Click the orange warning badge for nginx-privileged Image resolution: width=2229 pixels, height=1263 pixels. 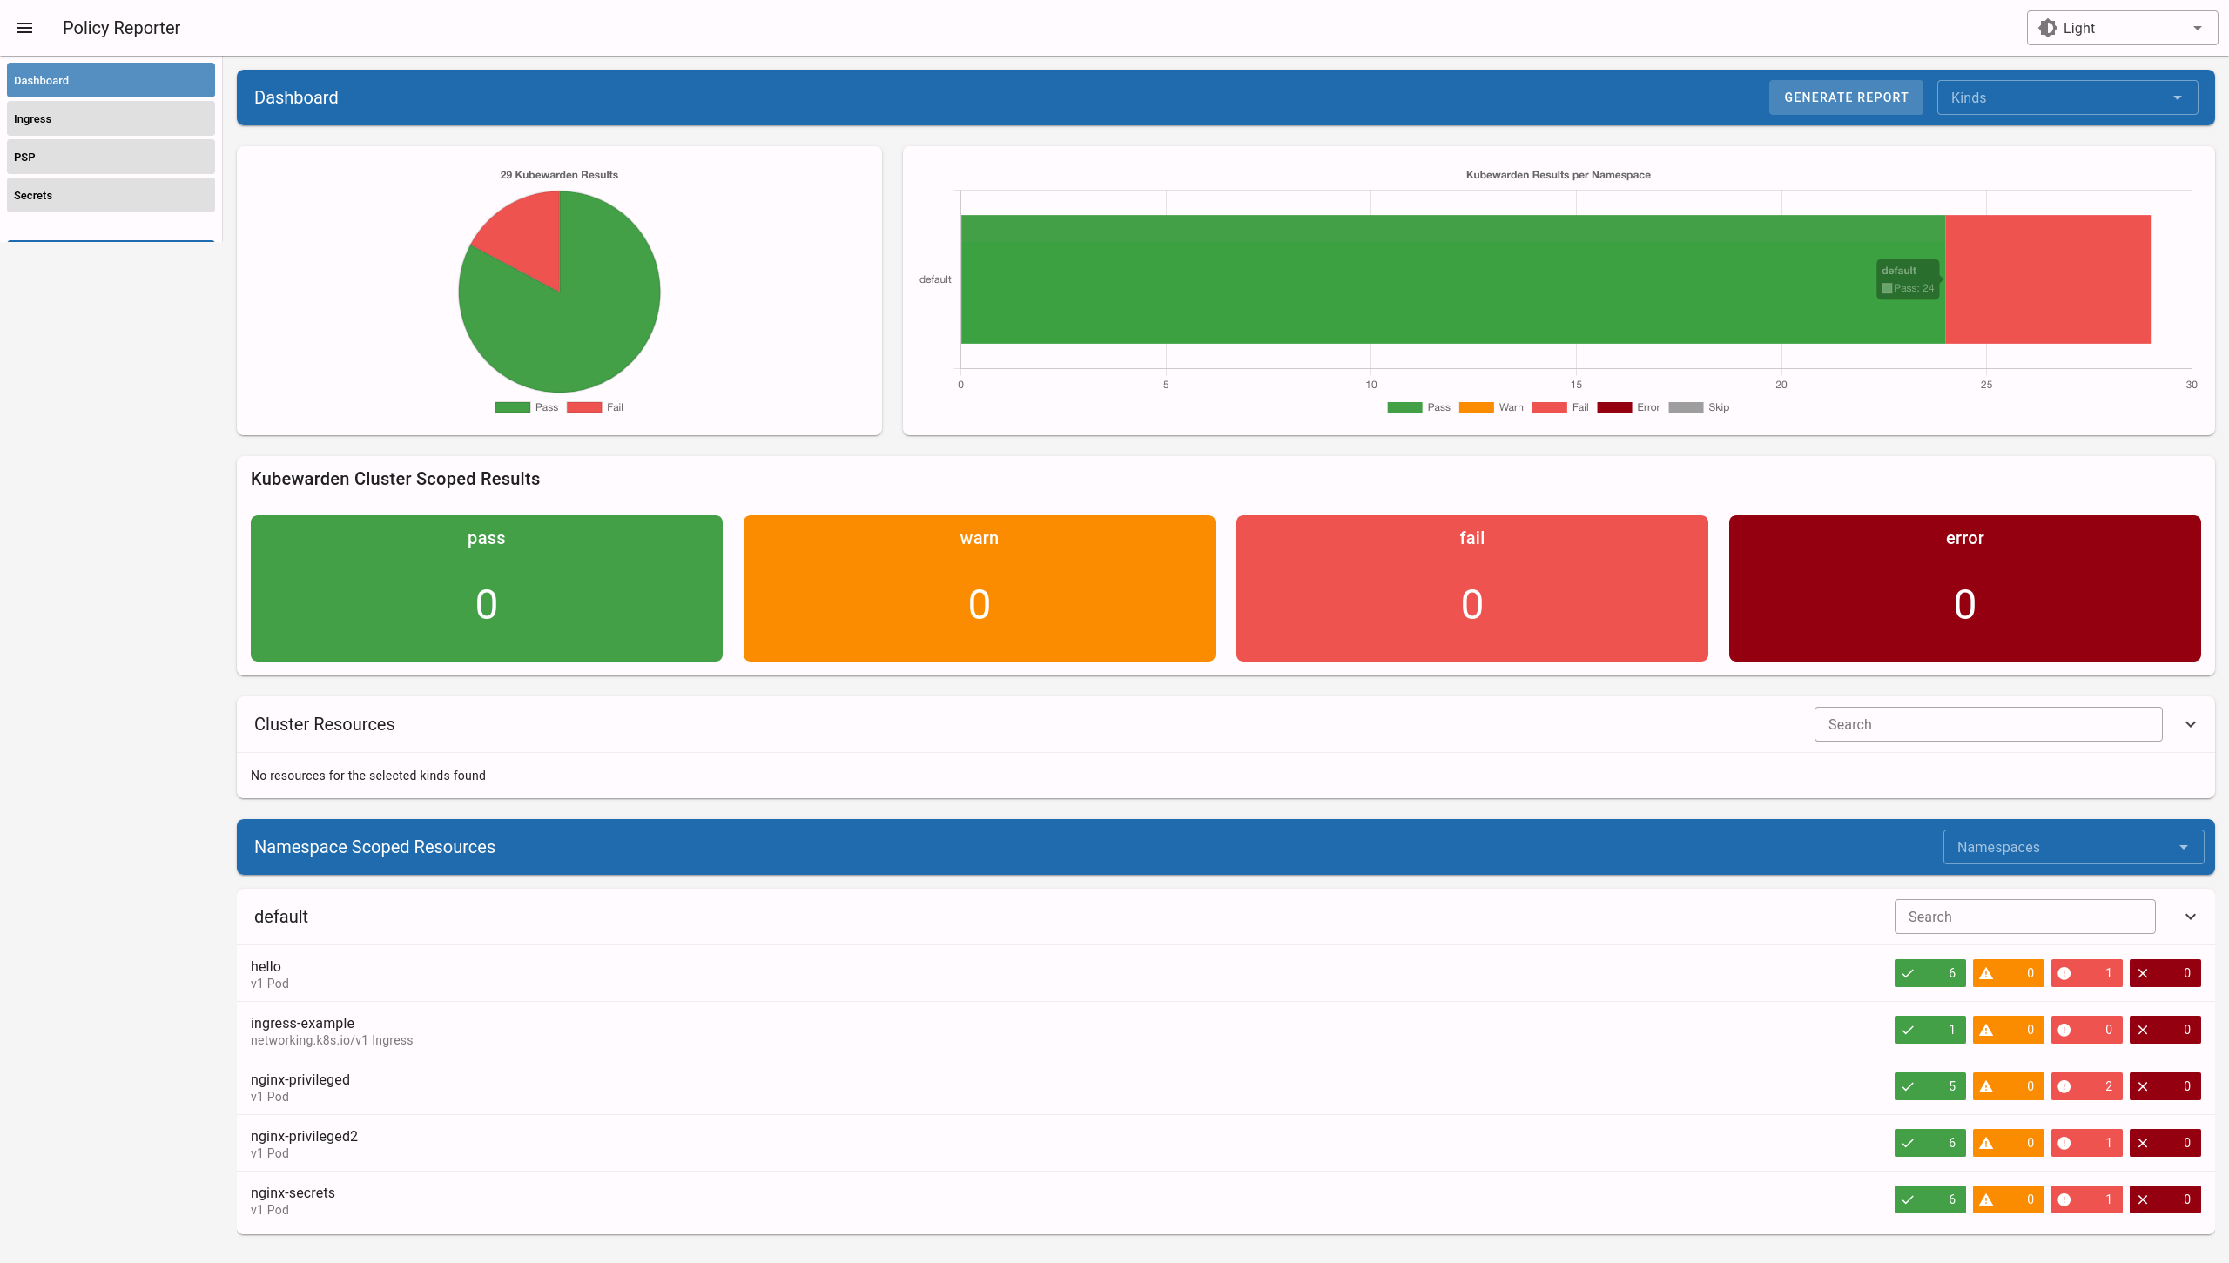[2009, 1085]
